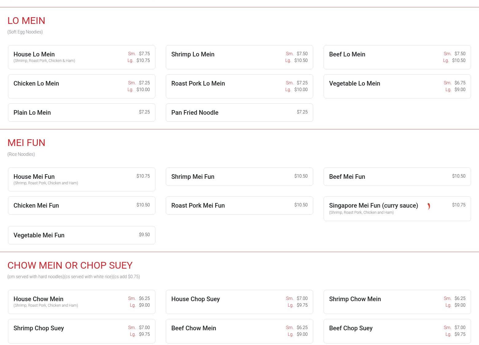Click the "(Soft Egg Noodles)" subtitle

pos(25,32)
